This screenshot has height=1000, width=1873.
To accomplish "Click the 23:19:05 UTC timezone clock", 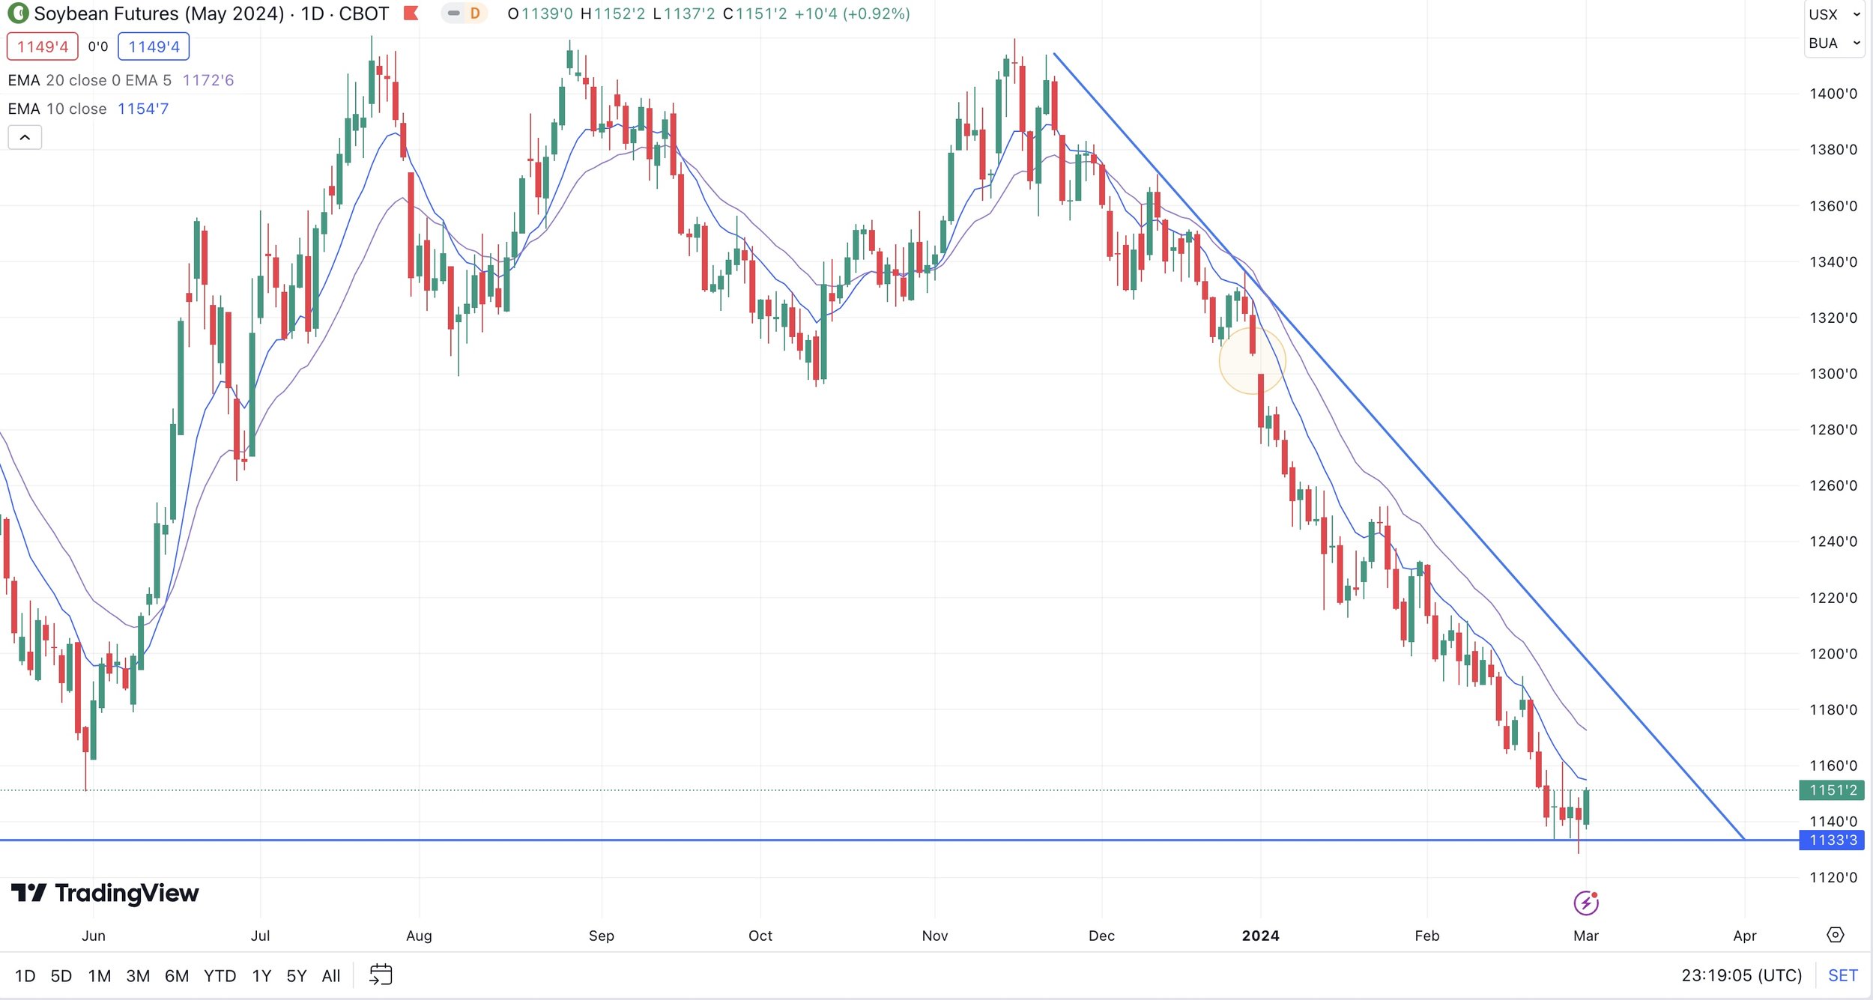I will (1741, 975).
